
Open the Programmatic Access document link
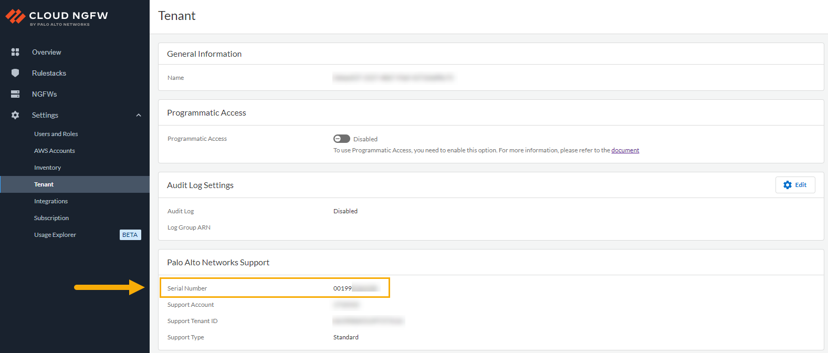(x=625, y=150)
